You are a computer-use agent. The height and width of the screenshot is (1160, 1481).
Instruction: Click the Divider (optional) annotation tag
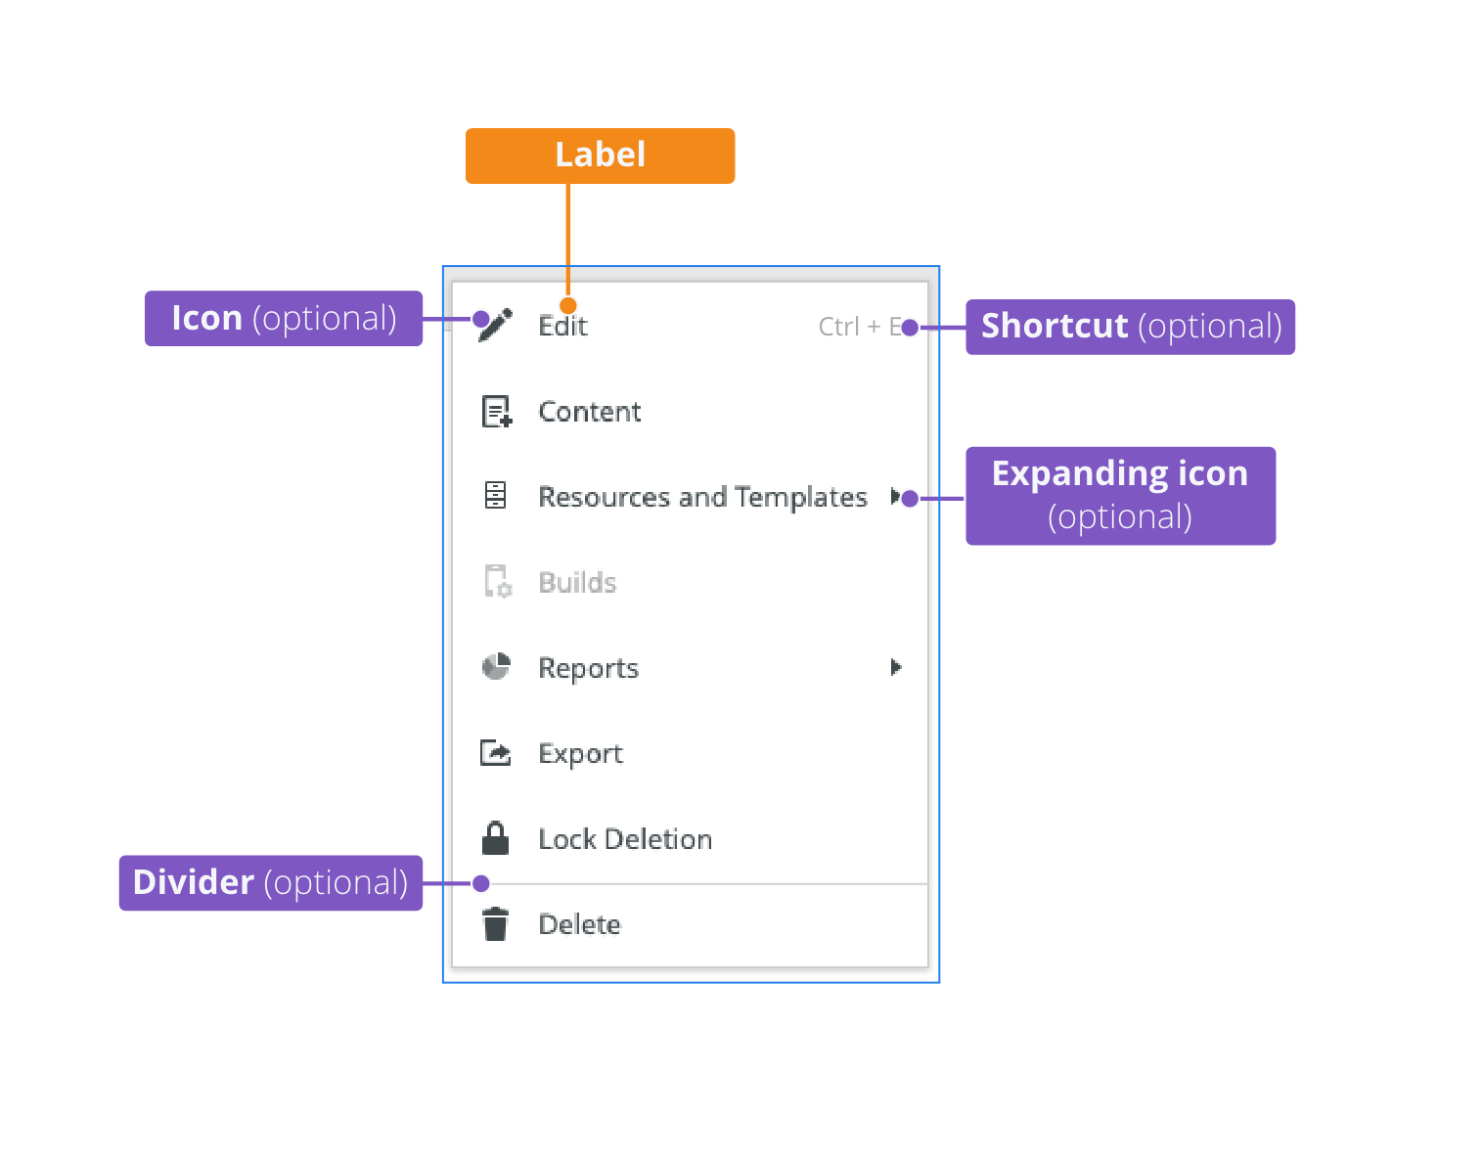click(271, 883)
